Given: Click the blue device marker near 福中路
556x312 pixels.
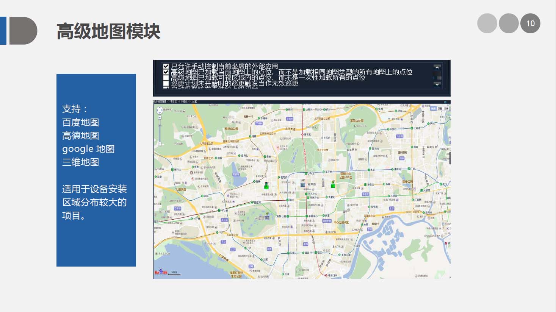Looking at the screenshot, I should pyautogui.click(x=302, y=184).
